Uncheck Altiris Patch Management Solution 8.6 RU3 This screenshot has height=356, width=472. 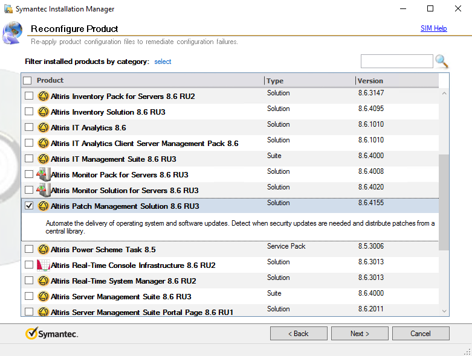(x=29, y=206)
